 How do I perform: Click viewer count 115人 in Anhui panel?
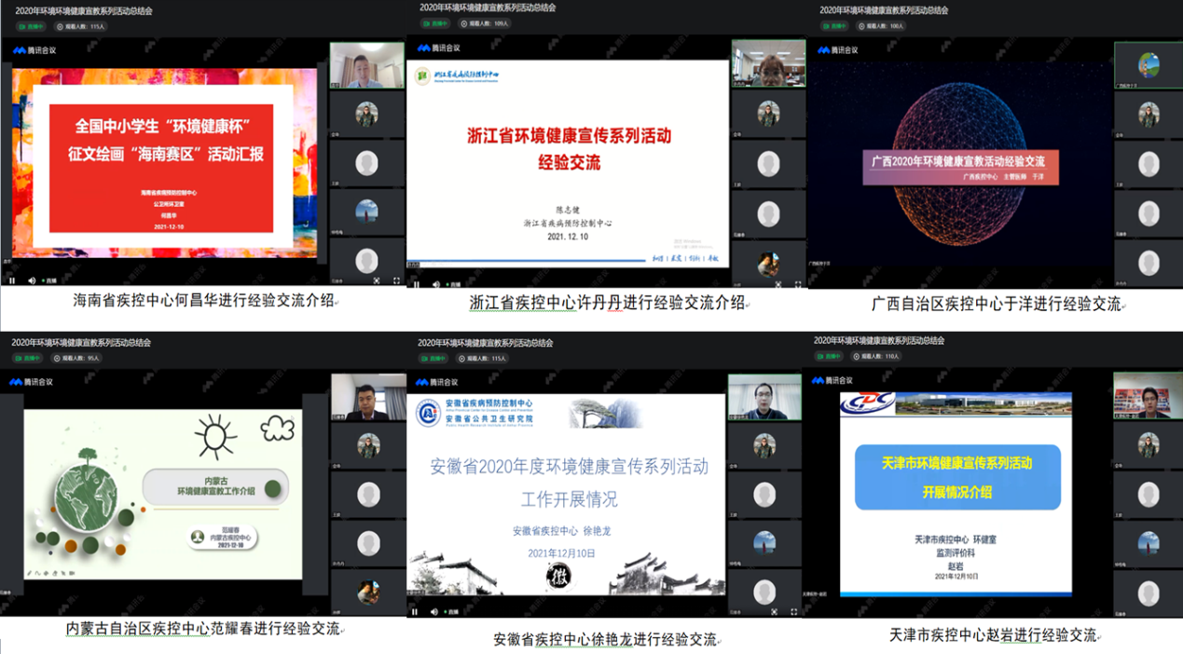tap(483, 358)
